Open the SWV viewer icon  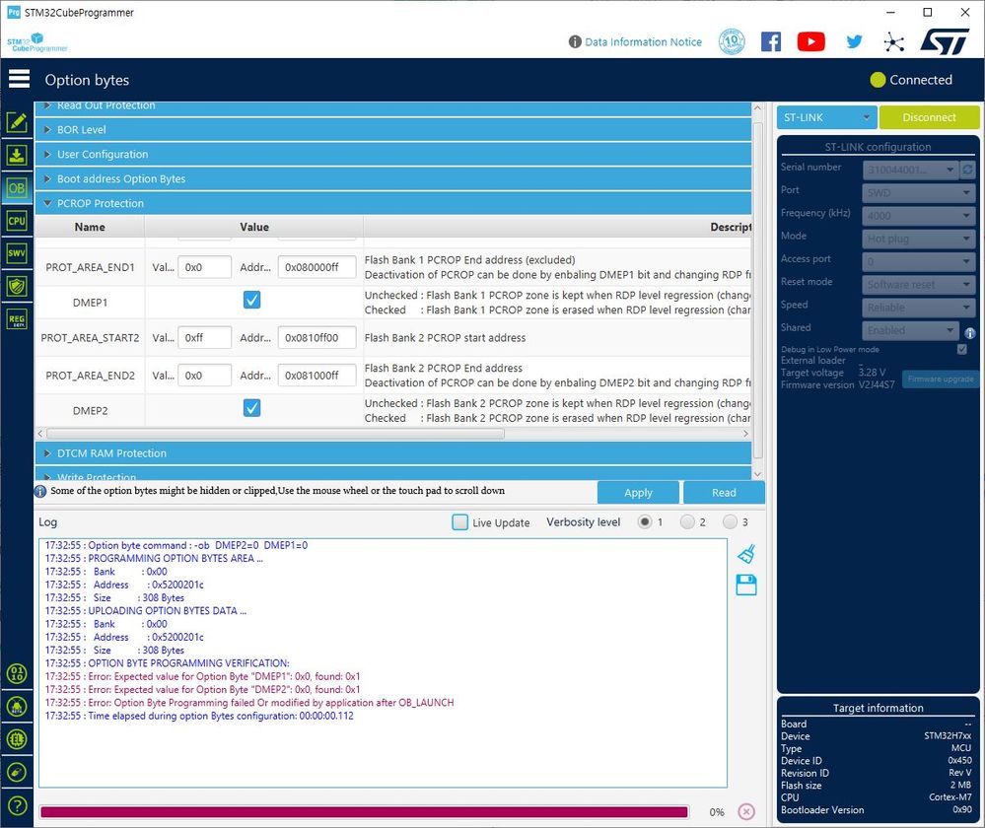[17, 253]
